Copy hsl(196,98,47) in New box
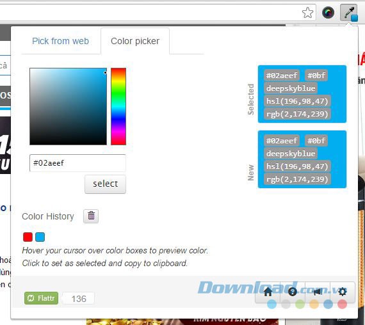Viewport: 365px width, 325px height. click(297, 166)
